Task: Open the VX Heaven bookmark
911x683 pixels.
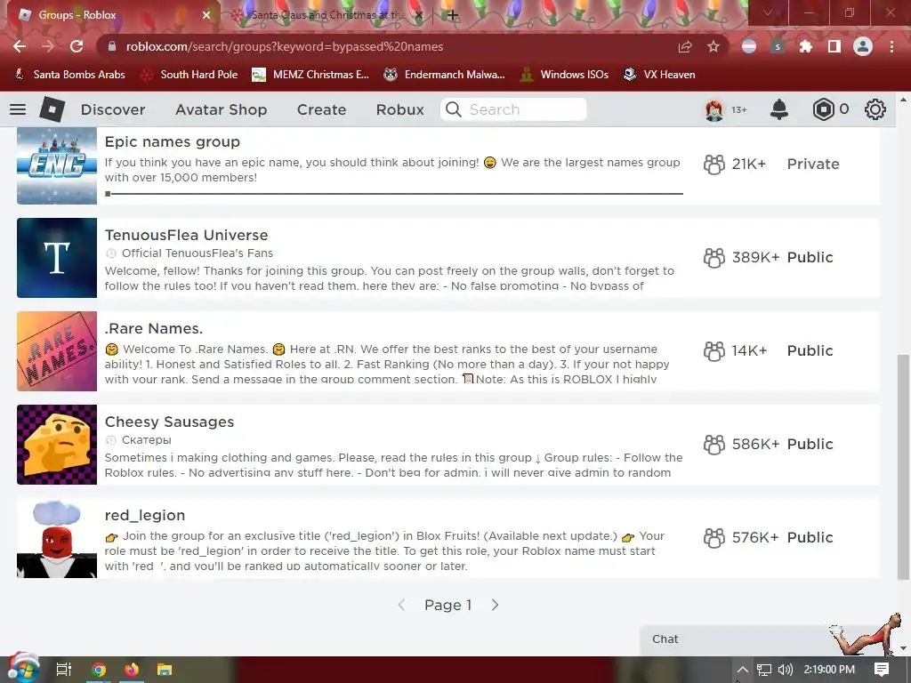Action: coord(659,75)
